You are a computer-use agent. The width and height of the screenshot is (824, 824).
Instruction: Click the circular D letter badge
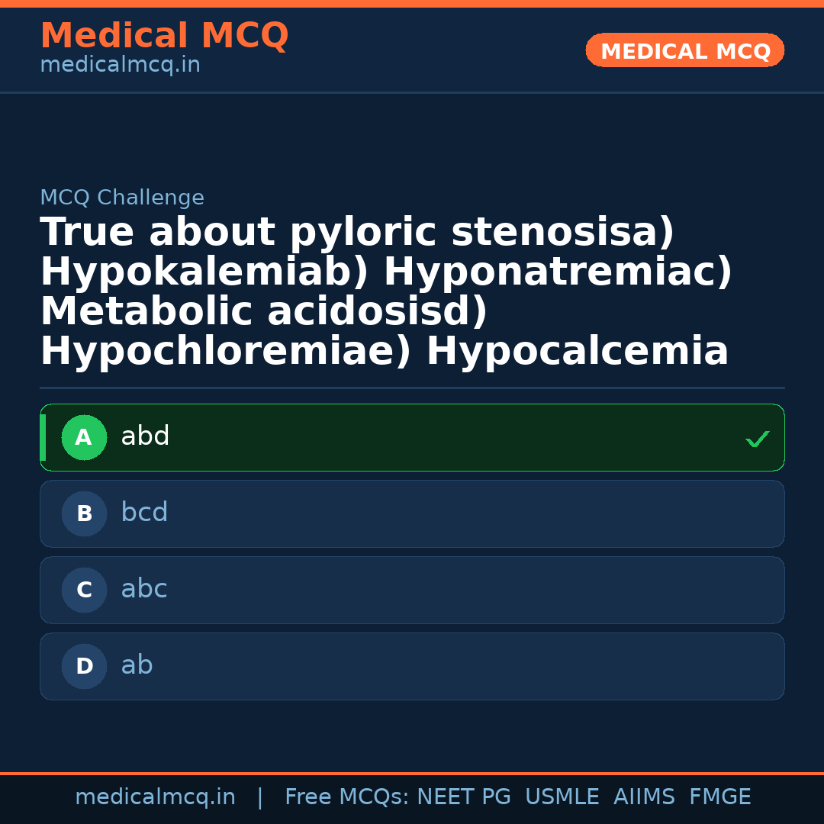pyautogui.click(x=84, y=666)
